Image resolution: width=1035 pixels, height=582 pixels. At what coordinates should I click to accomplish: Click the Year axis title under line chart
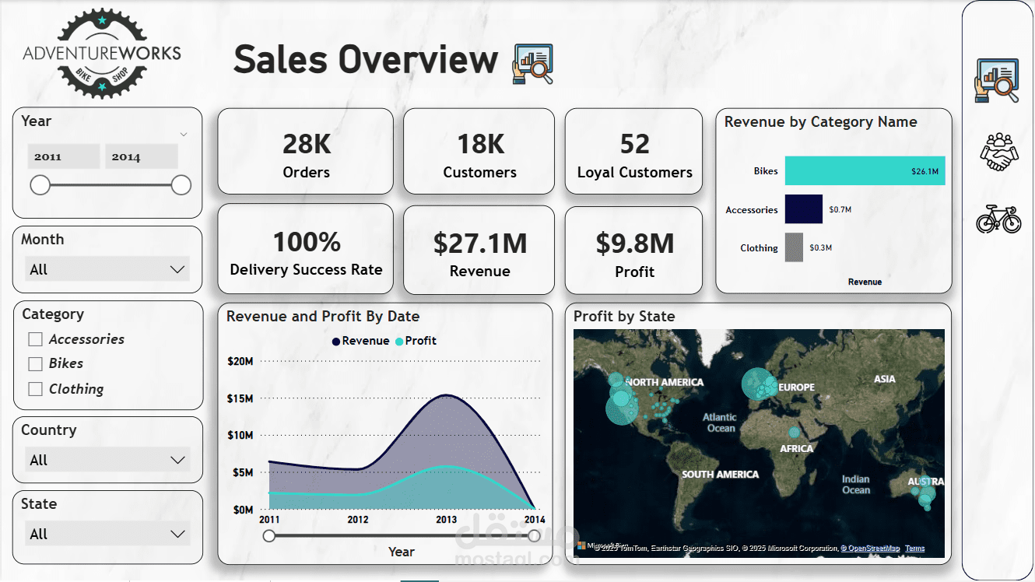(x=402, y=552)
